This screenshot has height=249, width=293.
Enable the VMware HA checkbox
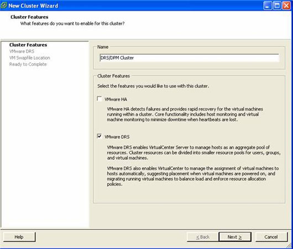pos(100,99)
